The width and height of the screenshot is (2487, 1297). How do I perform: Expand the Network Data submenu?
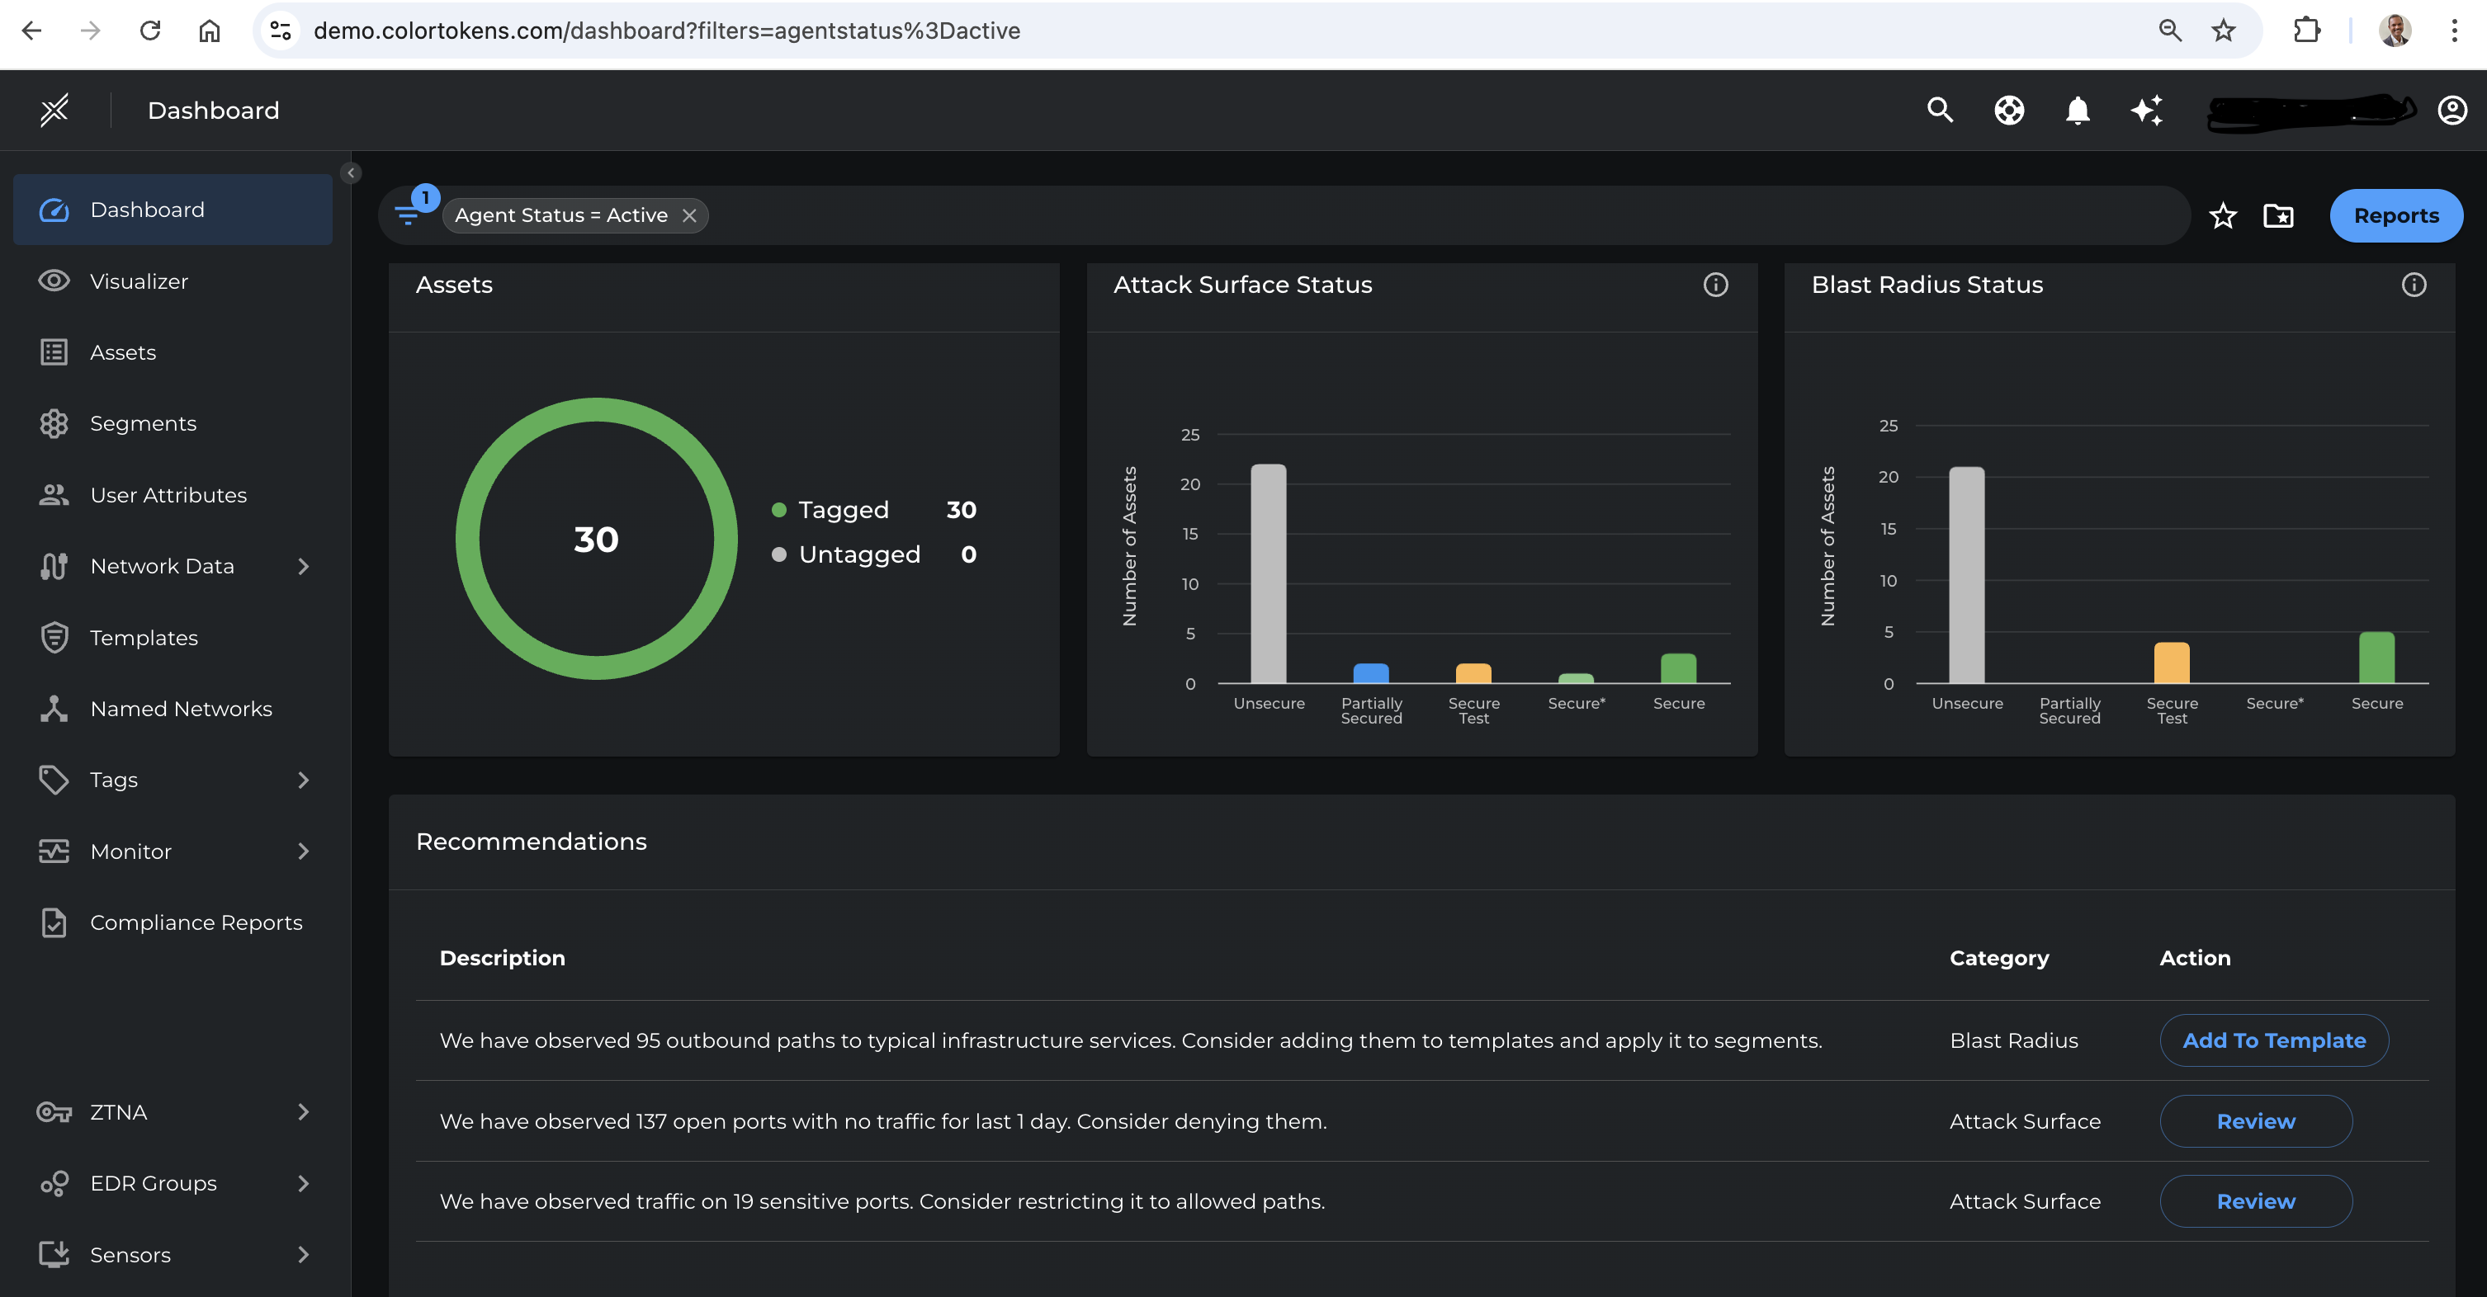pos(303,567)
